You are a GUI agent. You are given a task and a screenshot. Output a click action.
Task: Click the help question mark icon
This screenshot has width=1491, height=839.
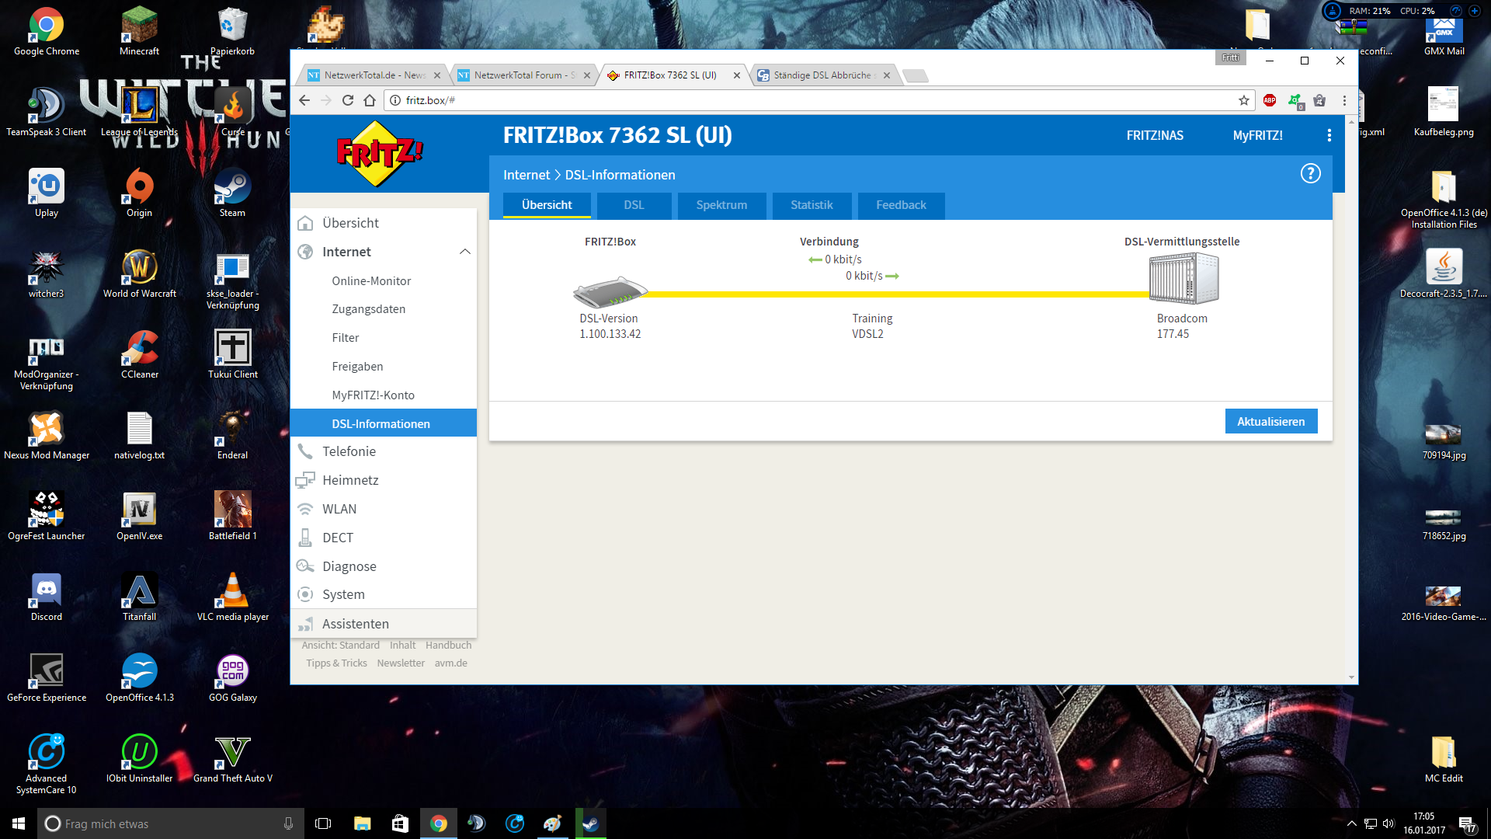click(1310, 174)
